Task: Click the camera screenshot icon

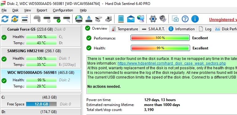Action: coord(175,19)
